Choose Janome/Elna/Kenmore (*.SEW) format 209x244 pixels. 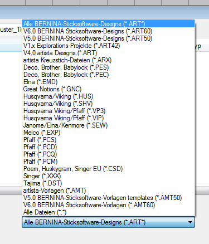pyautogui.click(x=109, y=125)
